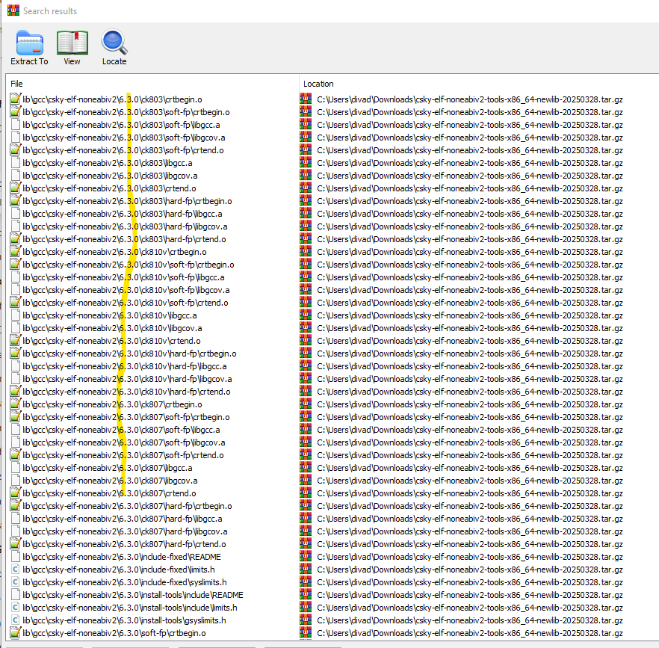The image size is (659, 648).
Task: Click the Search results window title
Action: click(x=50, y=11)
